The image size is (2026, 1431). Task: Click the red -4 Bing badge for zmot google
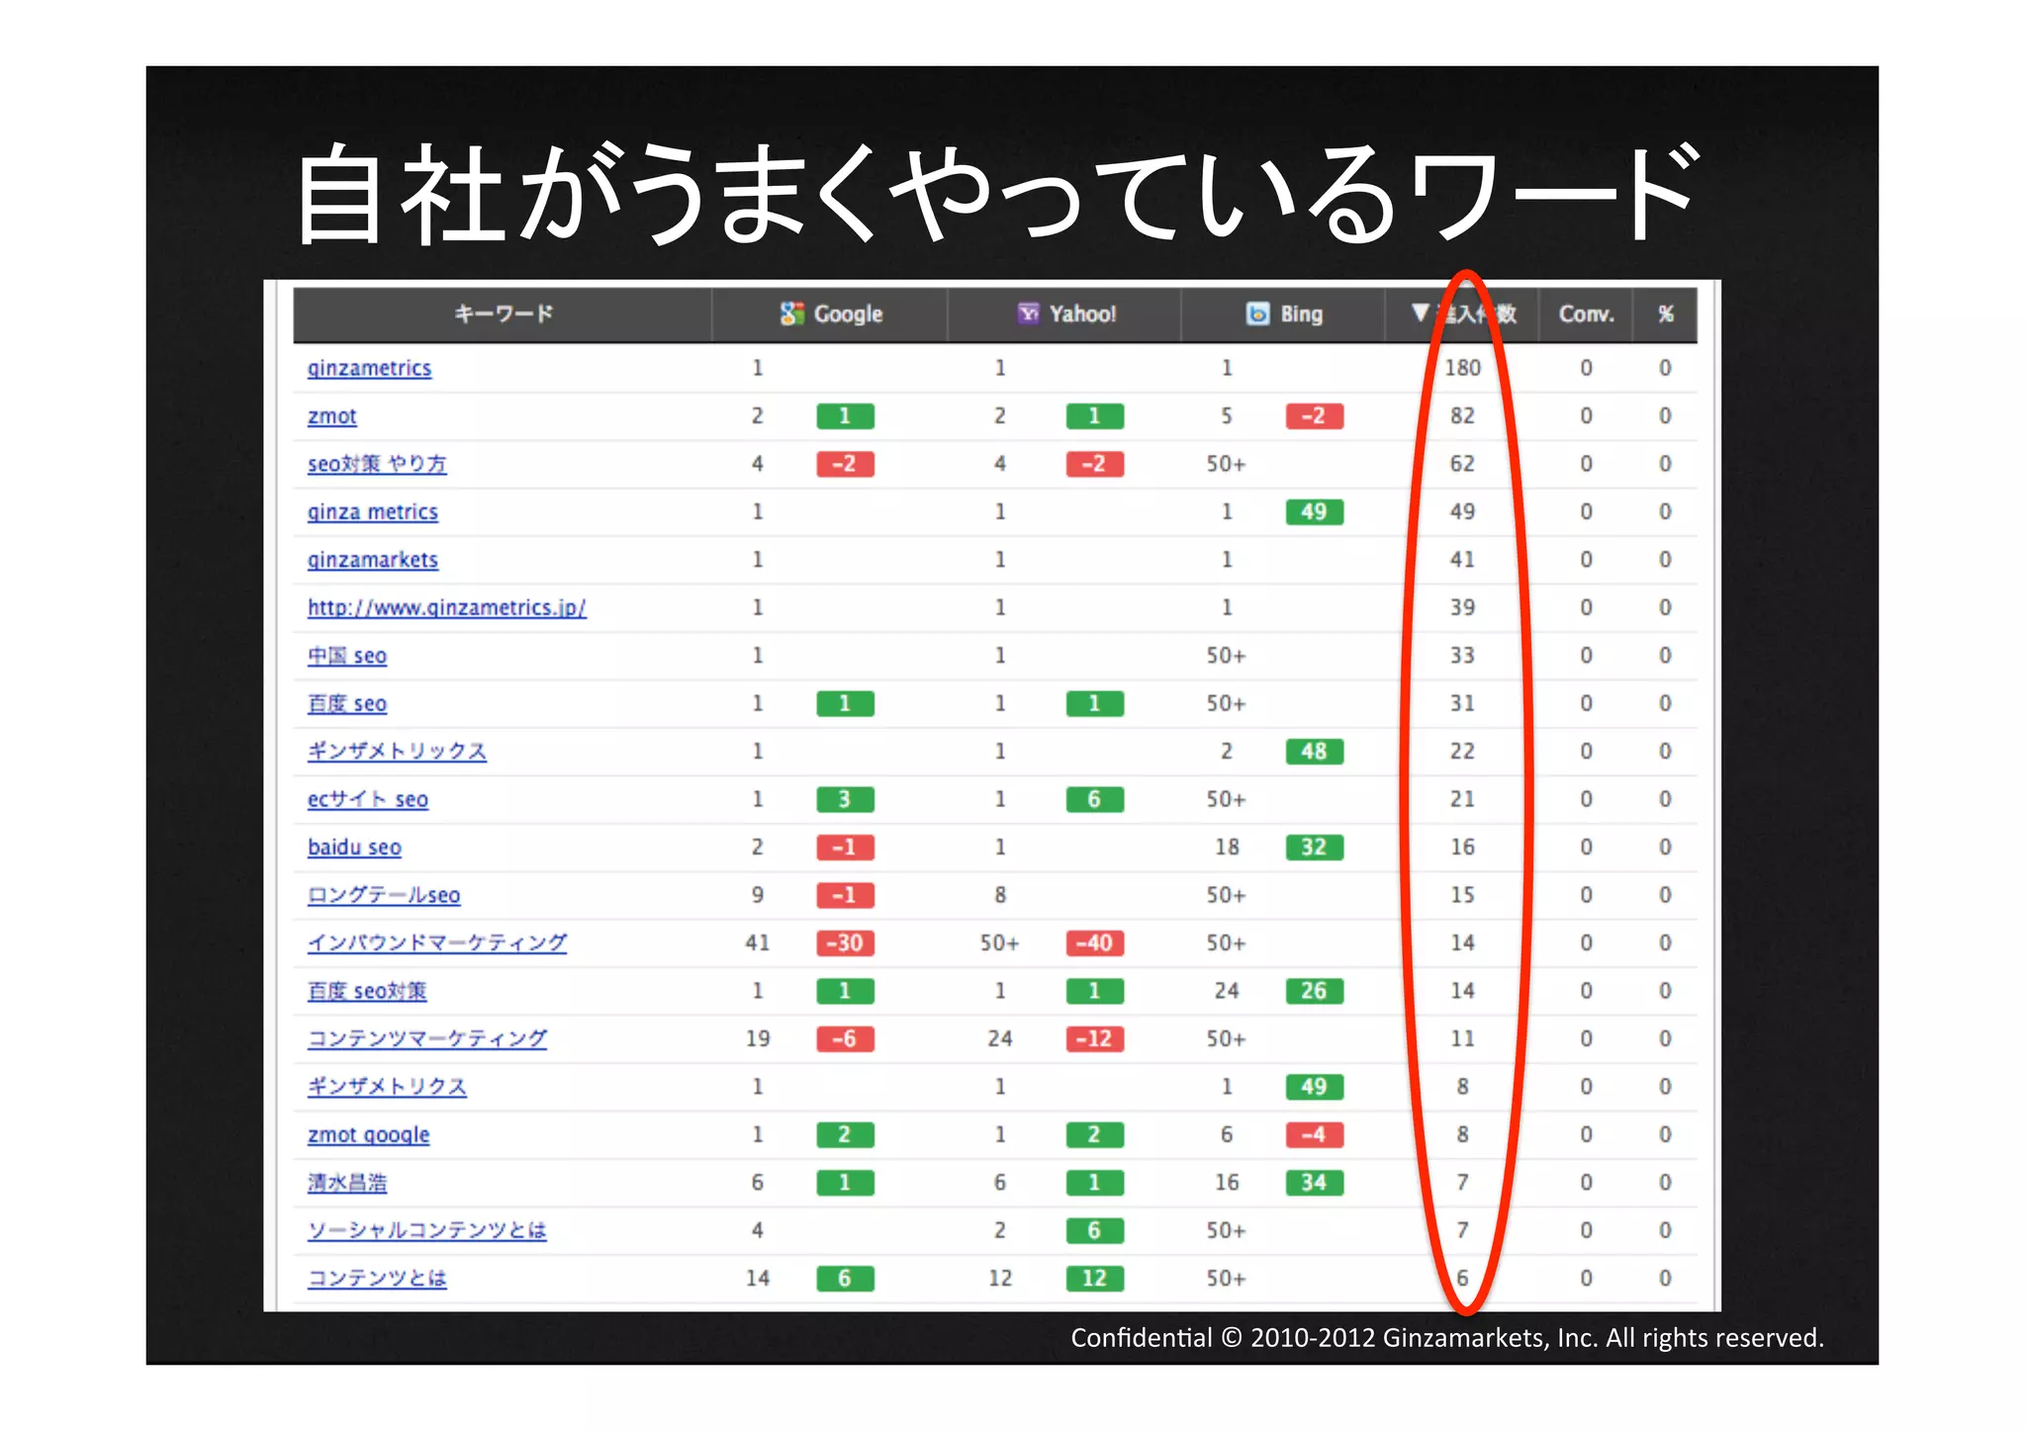1314,1135
